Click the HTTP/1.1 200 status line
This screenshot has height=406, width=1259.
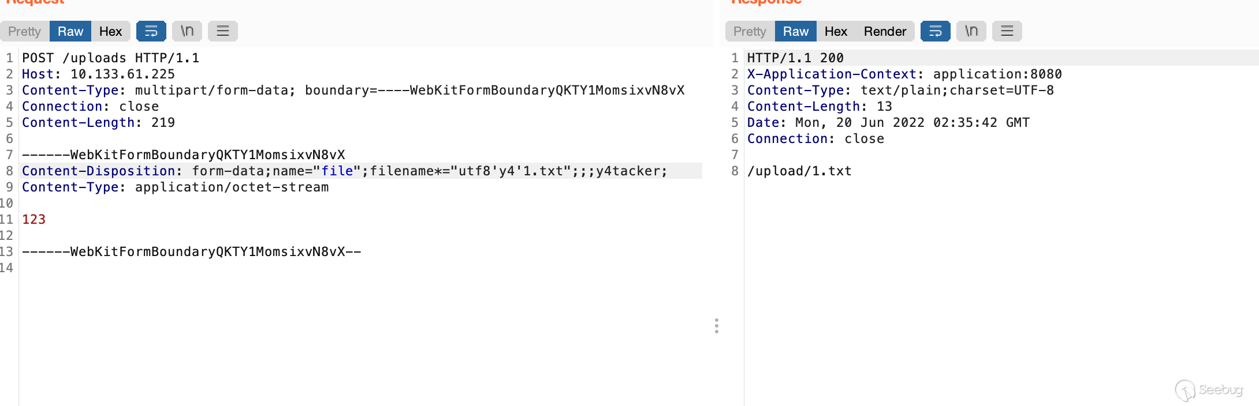pos(795,58)
